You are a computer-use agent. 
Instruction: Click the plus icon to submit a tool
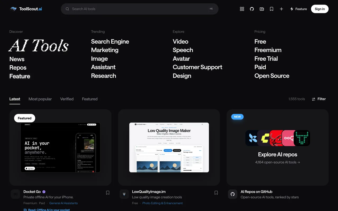click(281, 9)
